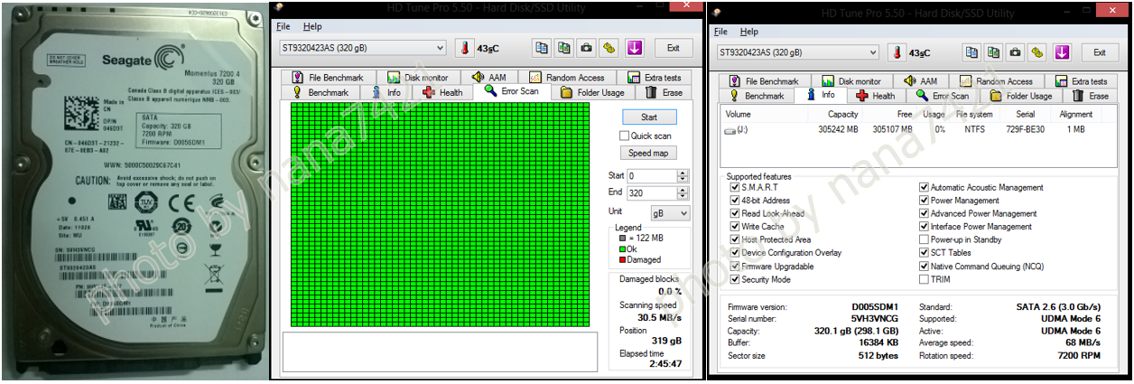Image resolution: width=1134 pixels, height=384 pixels.
Task: Click options tools icon in Error Scan window toolbar
Action: pos(609,48)
